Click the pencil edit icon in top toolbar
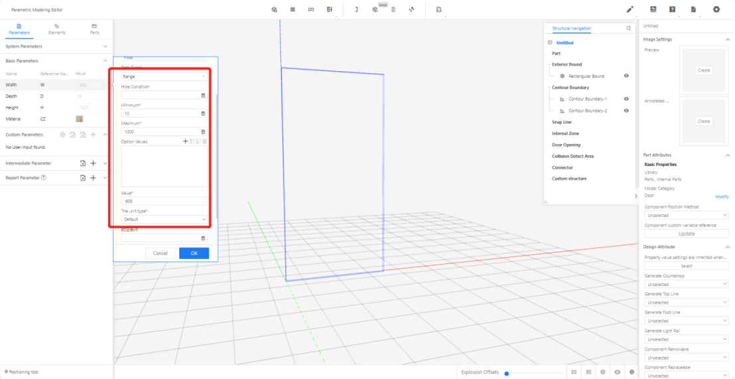Image resolution: width=735 pixels, height=379 pixels. pyautogui.click(x=630, y=9)
